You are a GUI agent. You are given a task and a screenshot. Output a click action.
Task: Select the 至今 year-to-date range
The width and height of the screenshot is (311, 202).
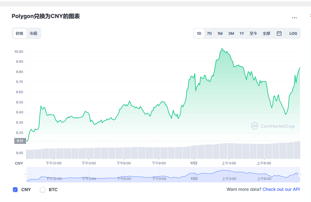pyautogui.click(x=253, y=34)
